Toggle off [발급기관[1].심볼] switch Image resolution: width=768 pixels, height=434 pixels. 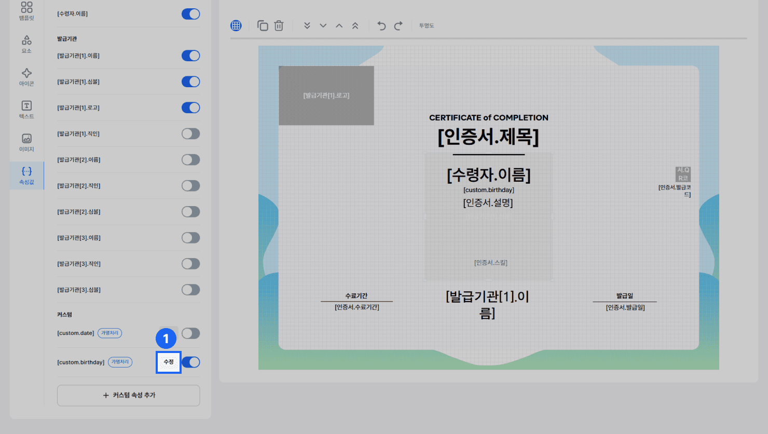(190, 82)
